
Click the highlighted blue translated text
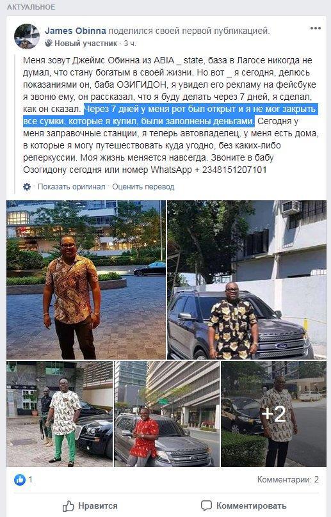pyautogui.click(x=170, y=115)
